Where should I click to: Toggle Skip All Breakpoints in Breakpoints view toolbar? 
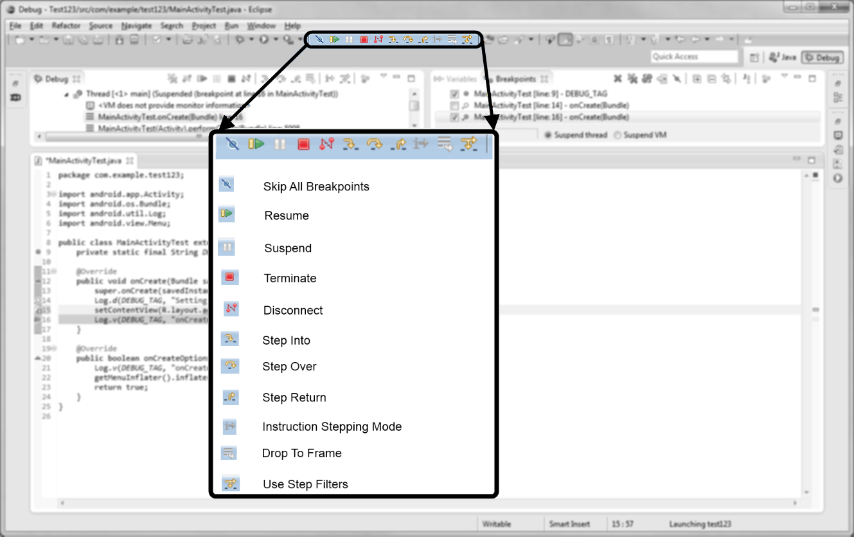(677, 79)
